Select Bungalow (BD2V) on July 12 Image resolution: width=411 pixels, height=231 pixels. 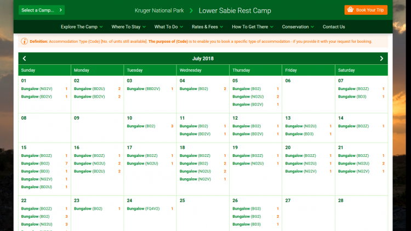tap(248, 134)
